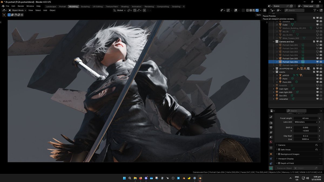Open the View Layer properties tab
324x182 pixels.
point(271,132)
